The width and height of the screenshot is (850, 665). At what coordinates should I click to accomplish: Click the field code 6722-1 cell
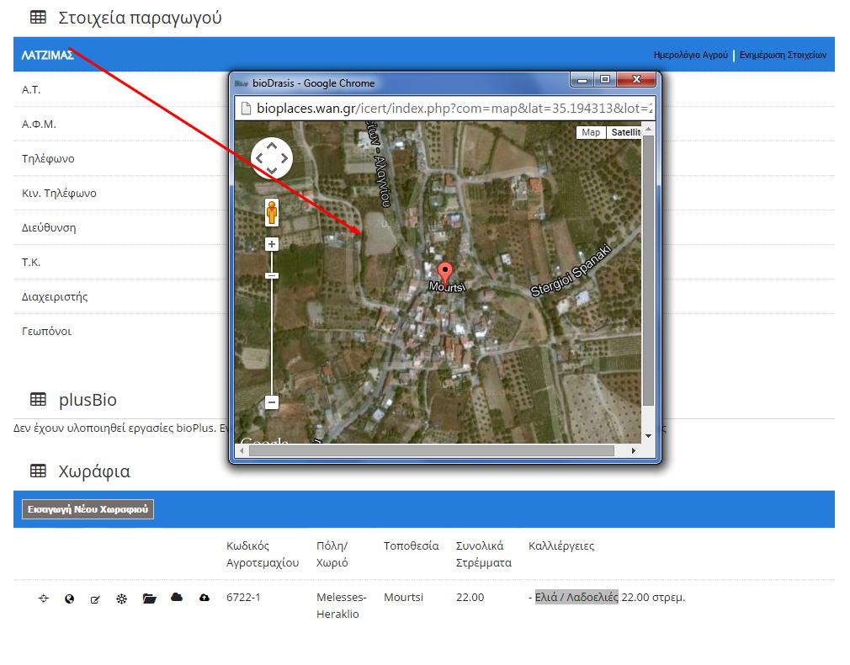[243, 597]
